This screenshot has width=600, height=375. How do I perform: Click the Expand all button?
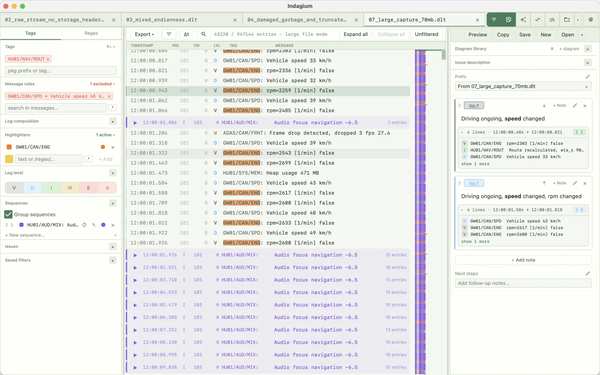tap(355, 34)
